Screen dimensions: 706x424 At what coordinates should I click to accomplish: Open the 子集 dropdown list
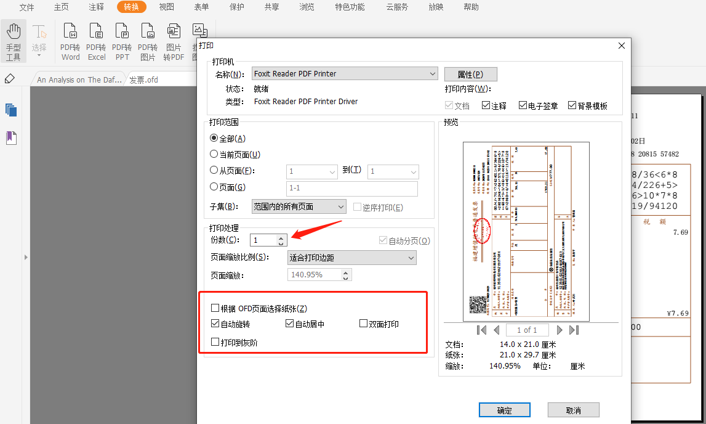point(299,207)
